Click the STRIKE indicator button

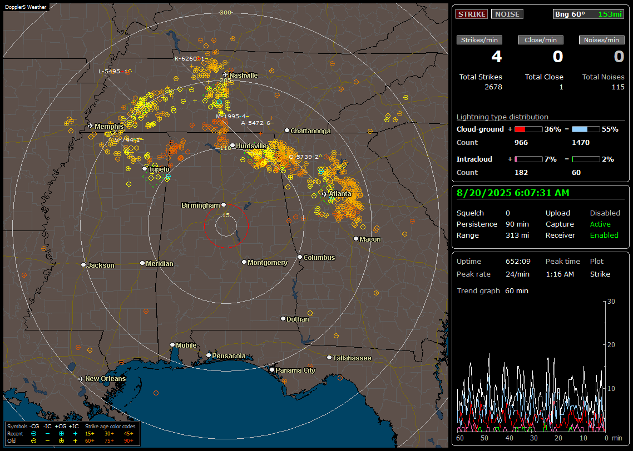click(x=472, y=14)
